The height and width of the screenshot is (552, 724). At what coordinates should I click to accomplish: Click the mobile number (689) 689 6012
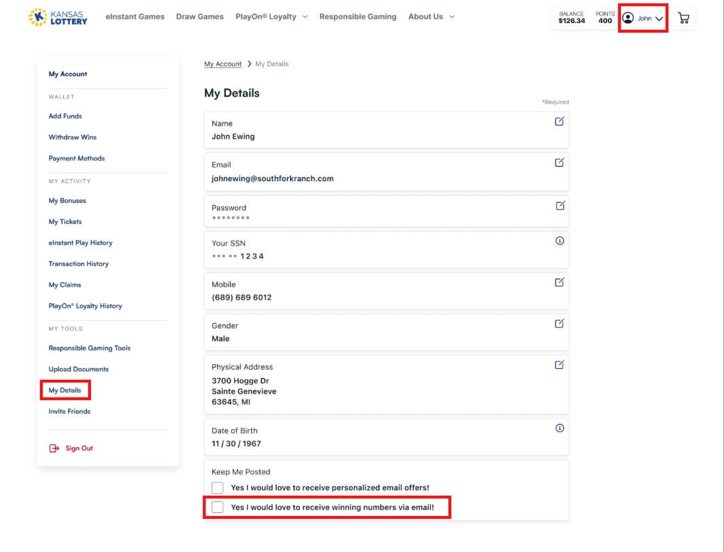[x=242, y=297]
